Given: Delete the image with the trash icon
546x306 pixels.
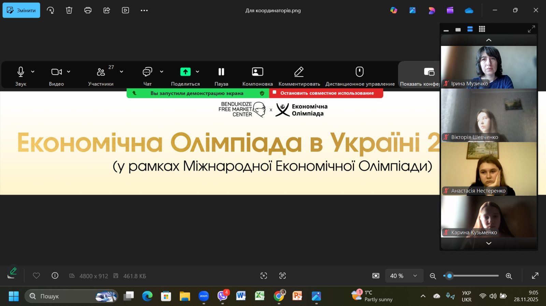Looking at the screenshot, I should click(69, 10).
